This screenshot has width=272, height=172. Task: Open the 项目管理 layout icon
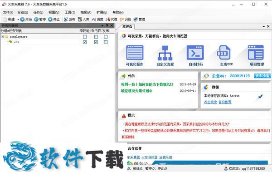click(x=256, y=53)
